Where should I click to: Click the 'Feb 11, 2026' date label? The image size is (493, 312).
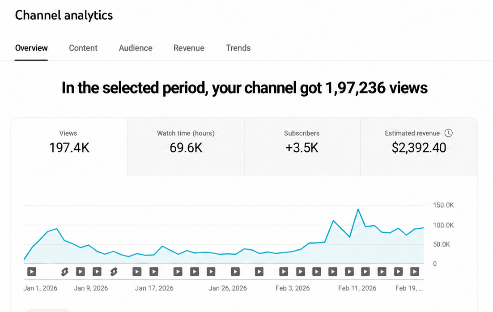(357, 288)
